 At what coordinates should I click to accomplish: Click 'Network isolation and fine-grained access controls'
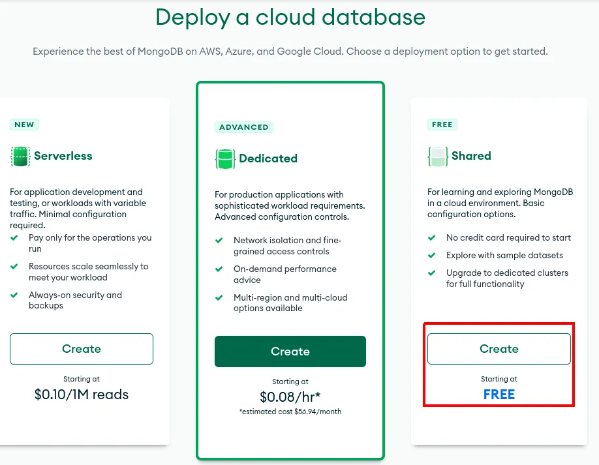pyautogui.click(x=288, y=246)
